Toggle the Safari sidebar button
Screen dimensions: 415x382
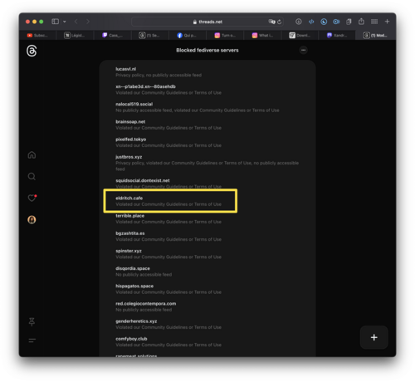[x=56, y=22]
